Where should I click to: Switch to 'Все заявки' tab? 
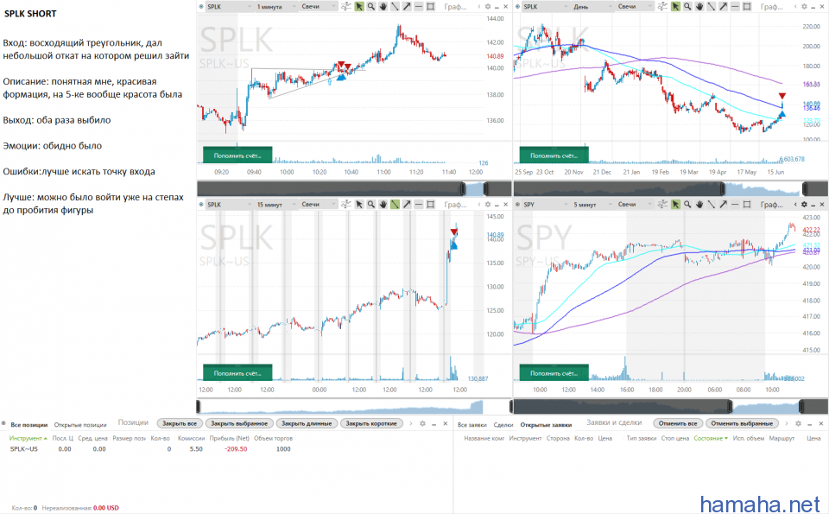[472, 425]
